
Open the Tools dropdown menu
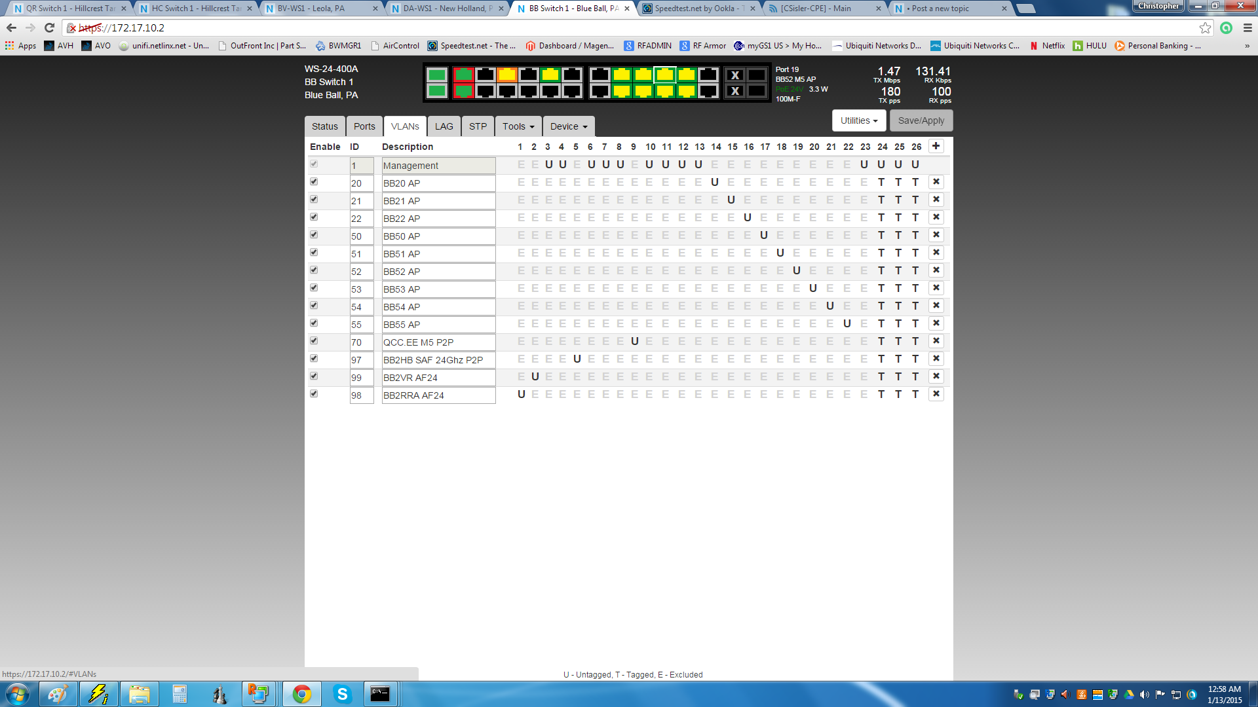click(x=517, y=126)
